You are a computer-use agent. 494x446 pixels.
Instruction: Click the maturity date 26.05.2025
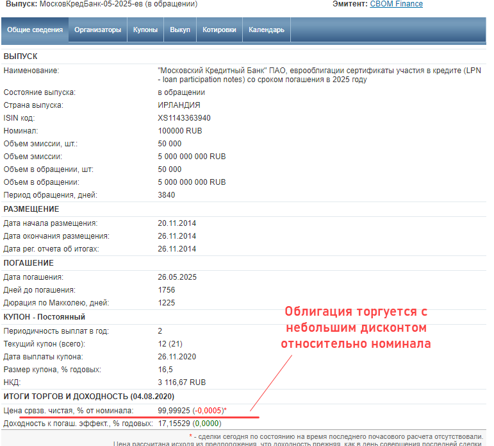177,277
